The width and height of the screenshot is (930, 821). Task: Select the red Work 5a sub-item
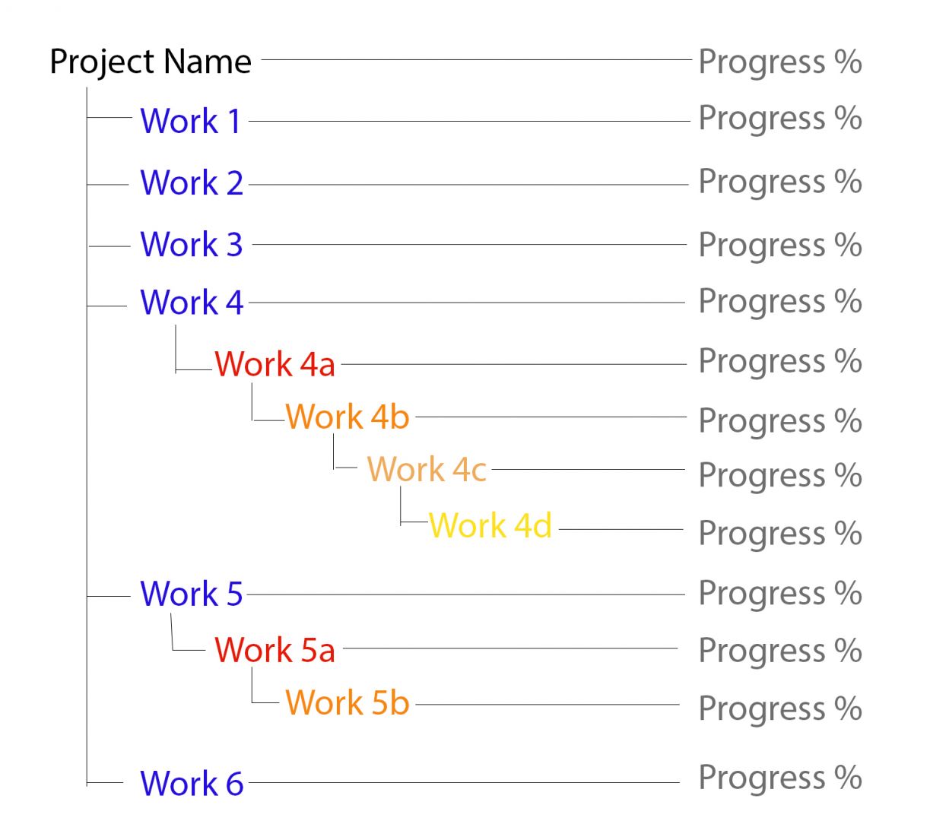pyautogui.click(x=275, y=650)
